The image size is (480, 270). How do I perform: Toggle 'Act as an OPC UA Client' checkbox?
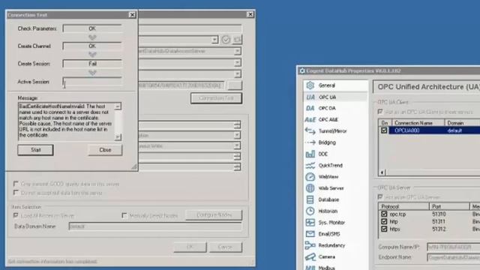coord(380,112)
